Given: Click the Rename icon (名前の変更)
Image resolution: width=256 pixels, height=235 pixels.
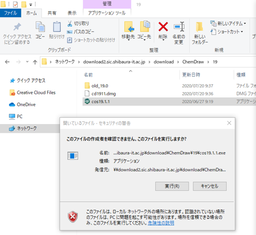Looking at the screenshot, I should (x=179, y=27).
